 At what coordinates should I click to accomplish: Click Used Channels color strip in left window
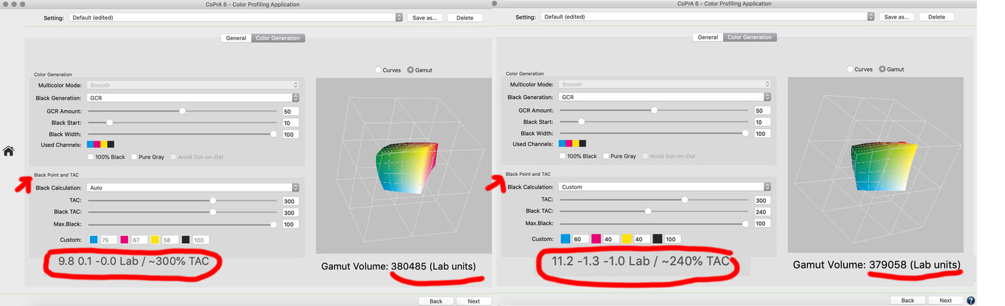(x=101, y=144)
